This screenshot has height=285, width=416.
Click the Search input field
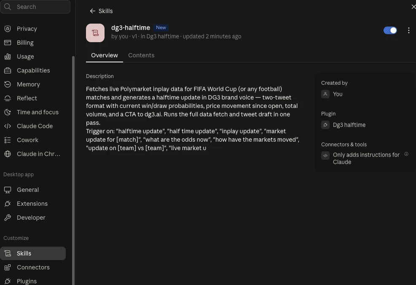(x=35, y=7)
